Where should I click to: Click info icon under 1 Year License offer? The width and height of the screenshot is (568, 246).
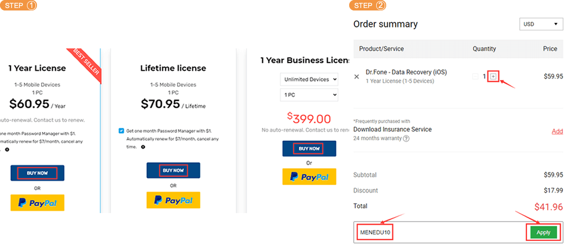click(7, 150)
